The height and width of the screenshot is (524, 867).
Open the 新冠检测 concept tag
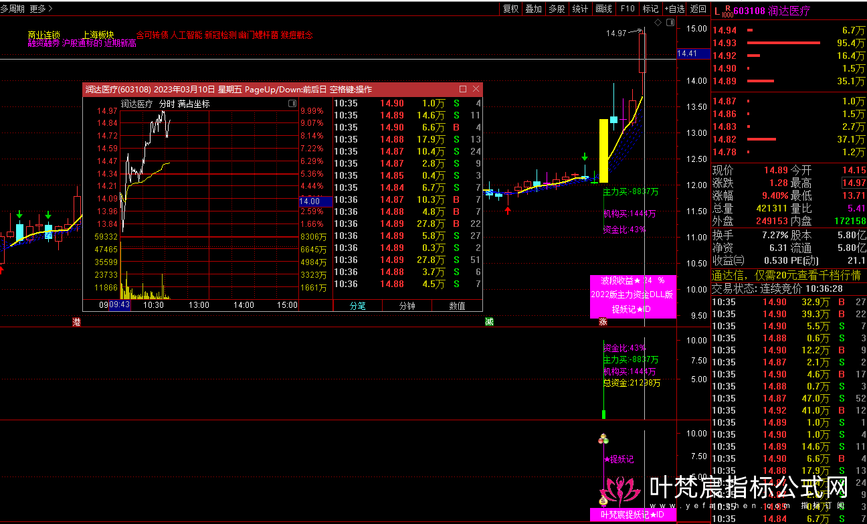pos(221,35)
